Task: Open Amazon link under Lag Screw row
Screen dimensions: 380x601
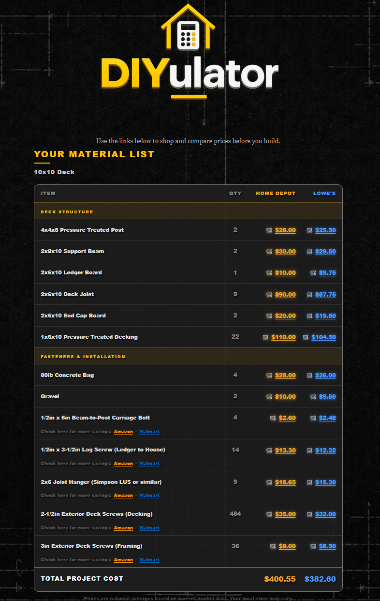Action: click(x=123, y=464)
